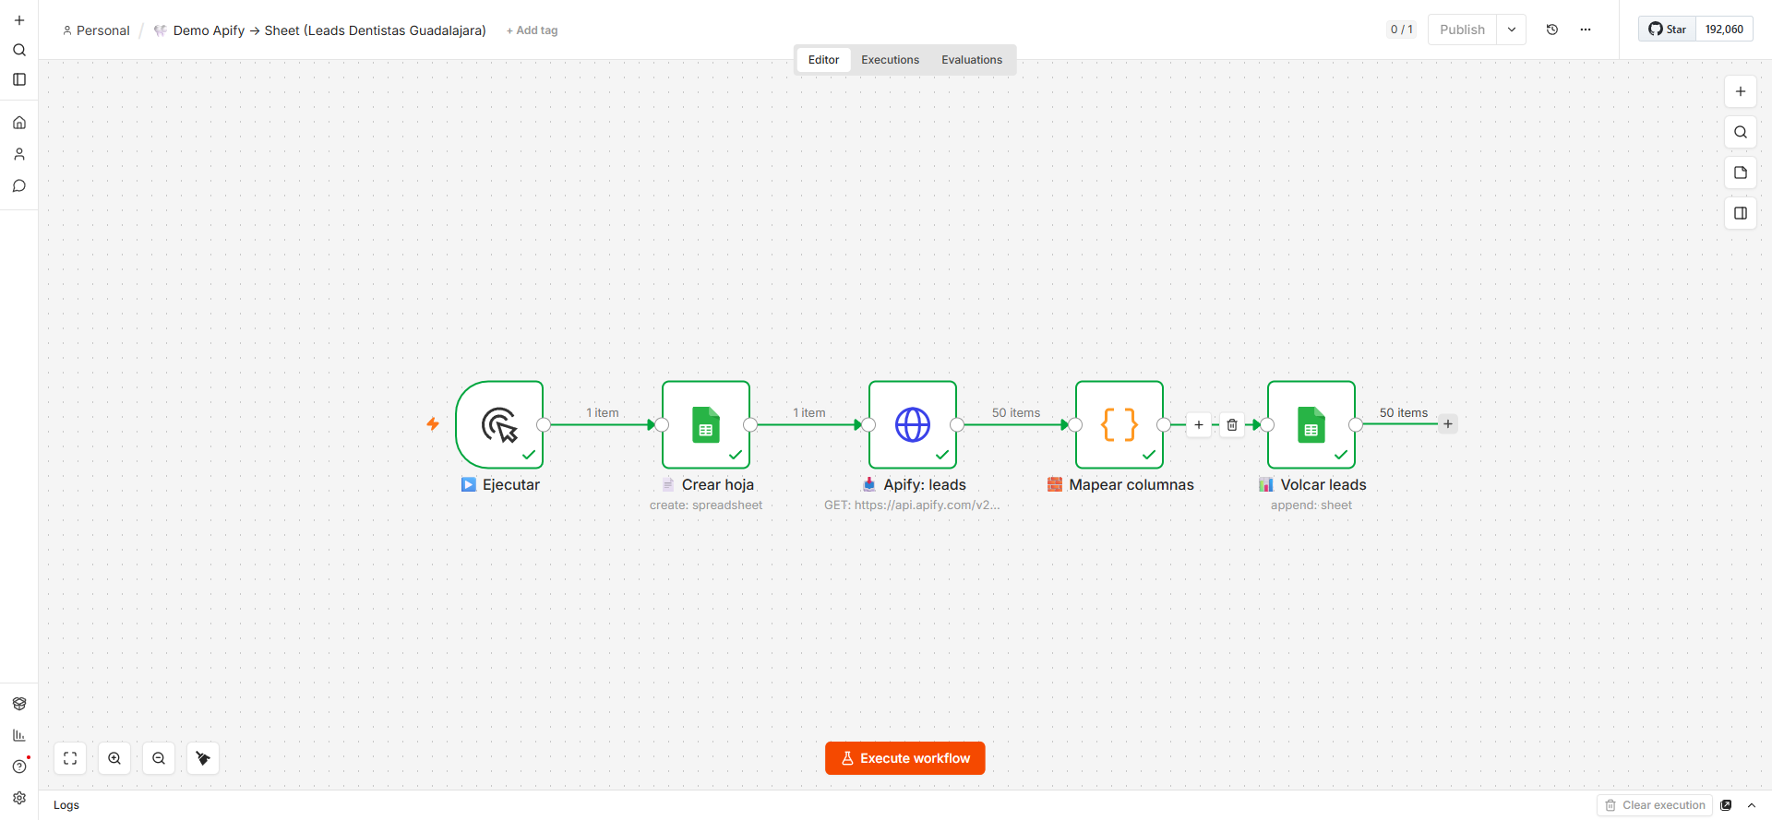
Task: Fit workflow to view
Action: coord(70,758)
